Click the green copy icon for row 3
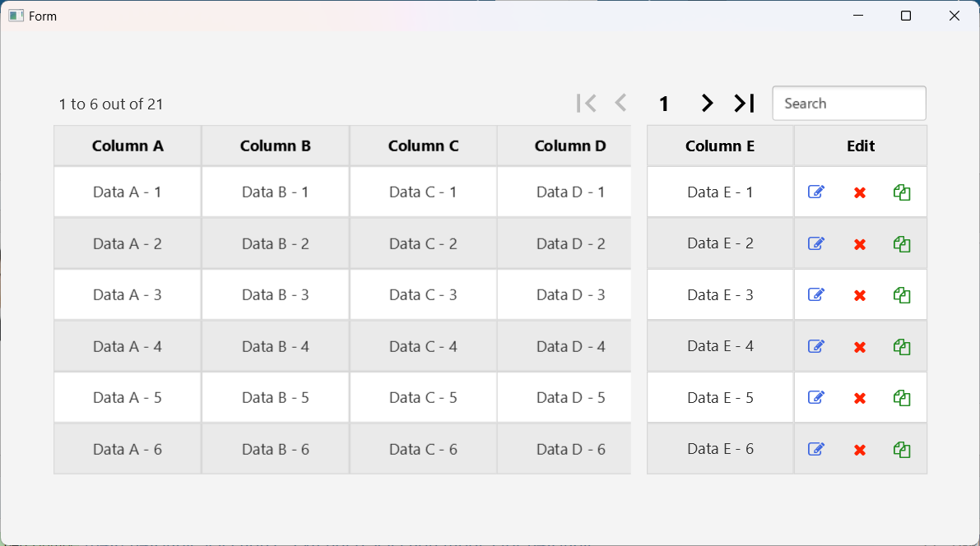 (x=902, y=295)
